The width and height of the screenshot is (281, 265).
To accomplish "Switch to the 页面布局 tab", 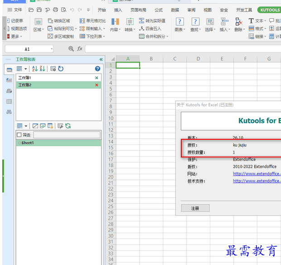I will click(x=138, y=10).
